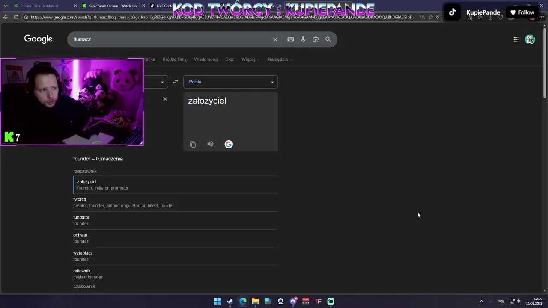This screenshot has height=308, width=548.
Task: Open the source language dropdown arrow
Action: click(162, 82)
